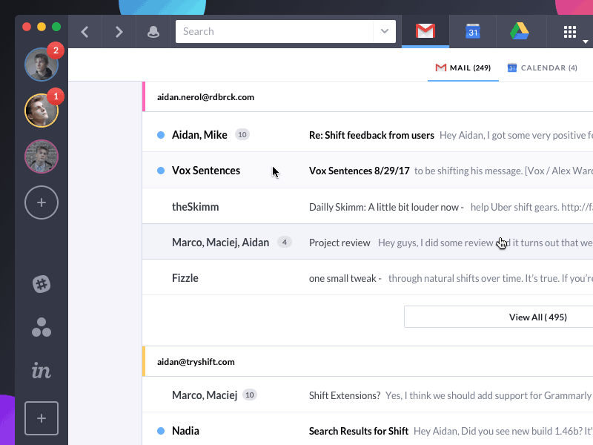Toggle unread dot on Vox Sentences email
This screenshot has height=445, width=593.
pos(161,171)
